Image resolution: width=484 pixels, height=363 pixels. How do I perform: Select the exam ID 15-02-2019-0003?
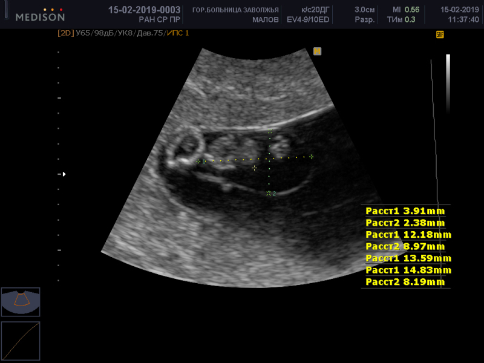pos(144,10)
